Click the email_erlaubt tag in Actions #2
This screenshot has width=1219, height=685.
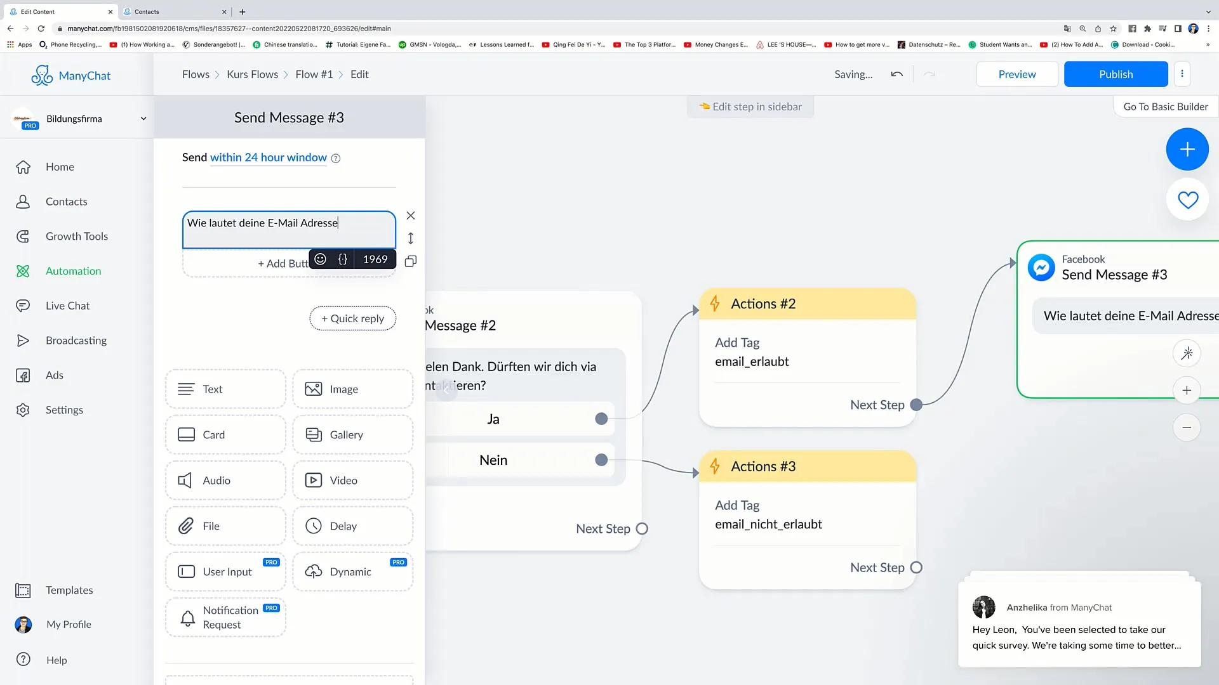pos(752,362)
